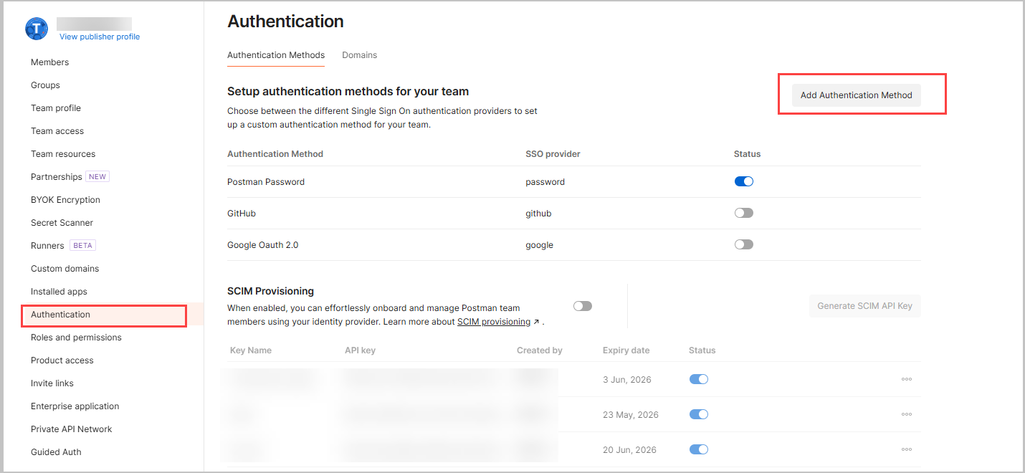Click the API key column header
Viewport: 1025px width, 473px height.
(361, 350)
